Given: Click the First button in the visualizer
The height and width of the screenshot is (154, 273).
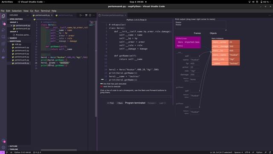Looking at the screenshot, I should tap(110, 103).
